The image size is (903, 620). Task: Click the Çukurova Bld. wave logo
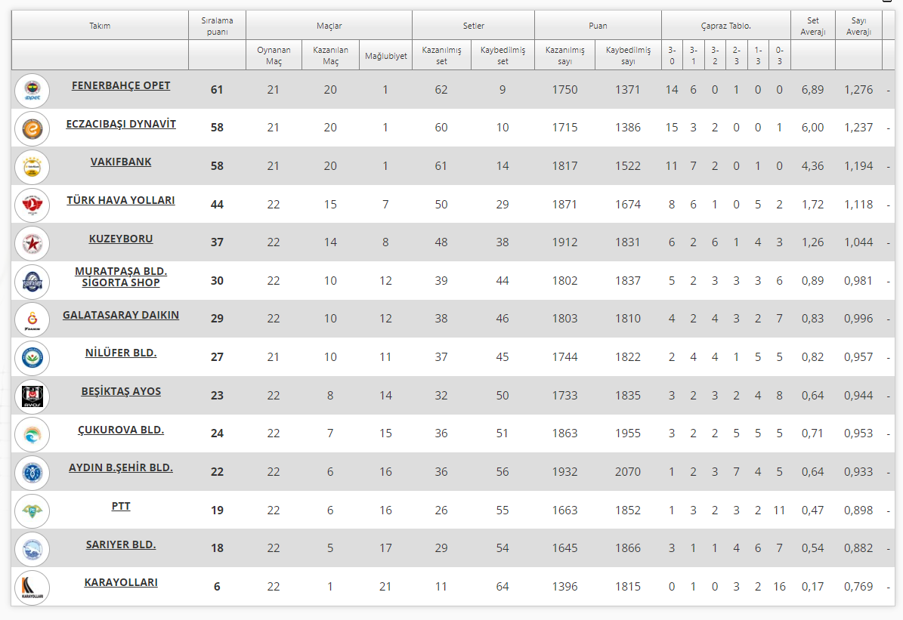click(32, 434)
